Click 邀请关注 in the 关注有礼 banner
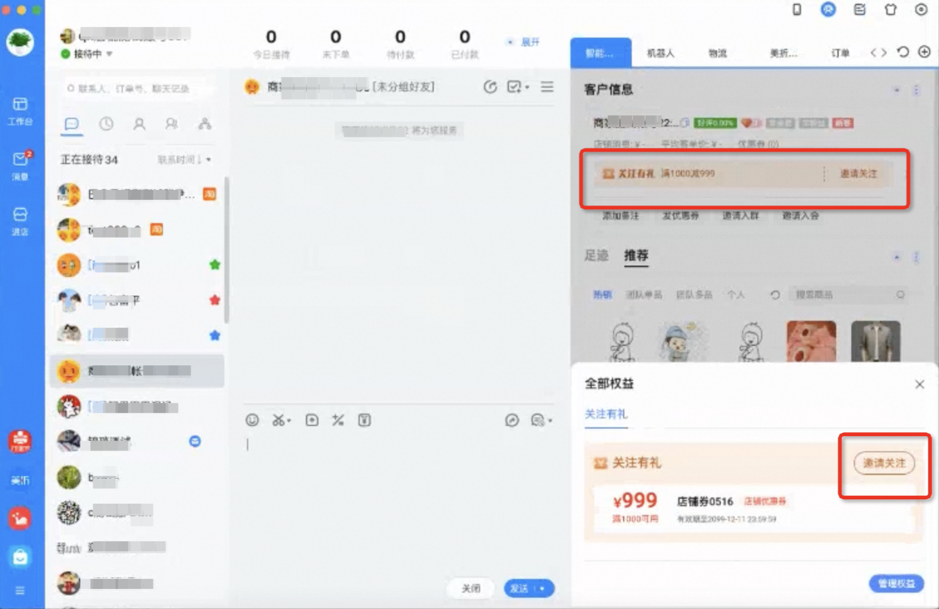The image size is (939, 609). pos(859,174)
